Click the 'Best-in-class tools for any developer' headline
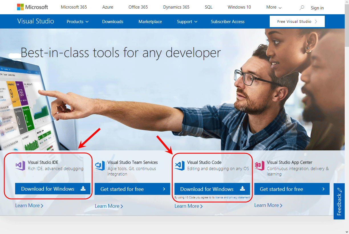This screenshot has width=349, height=234. (x=121, y=53)
